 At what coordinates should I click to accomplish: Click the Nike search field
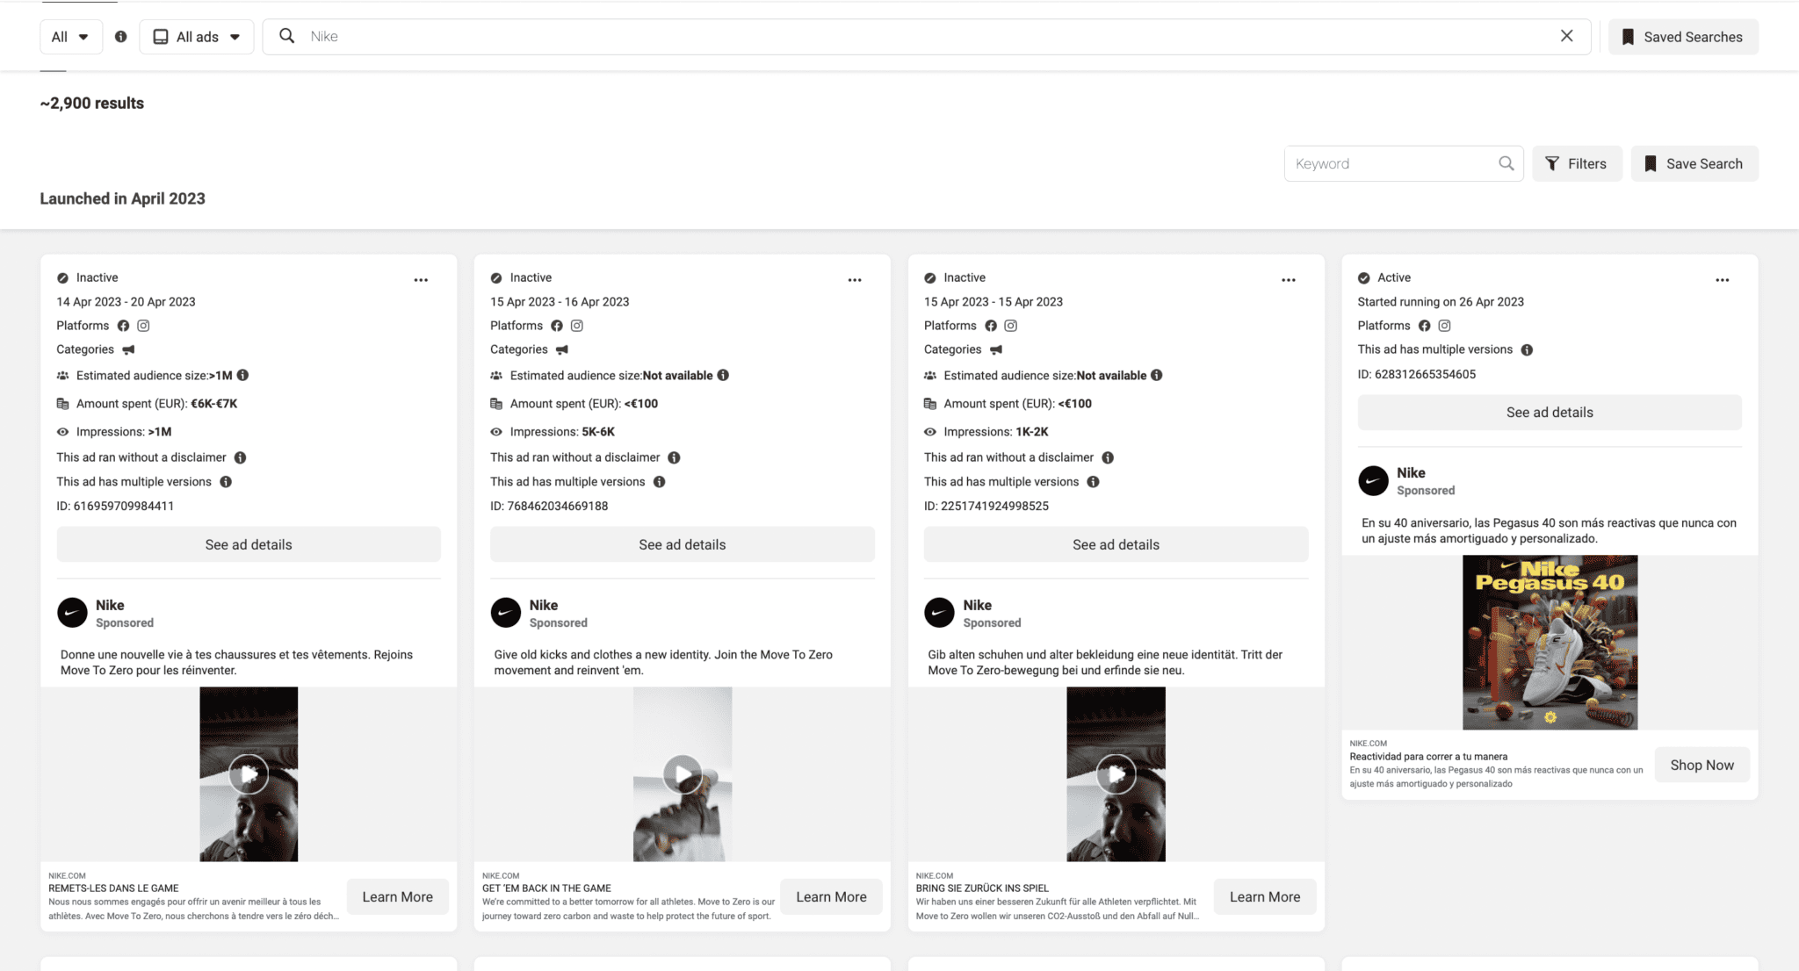[x=927, y=37]
